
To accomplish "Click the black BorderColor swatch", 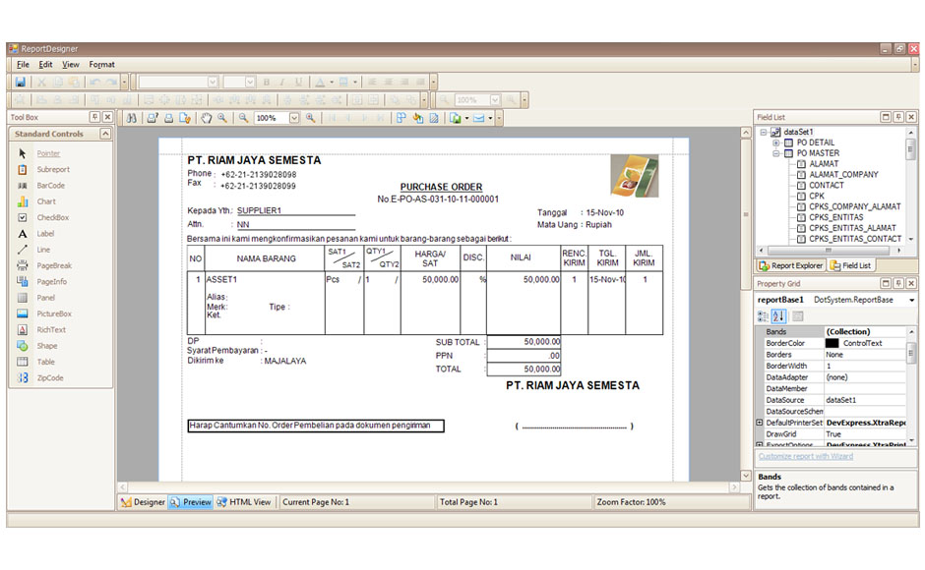I will 832,343.
